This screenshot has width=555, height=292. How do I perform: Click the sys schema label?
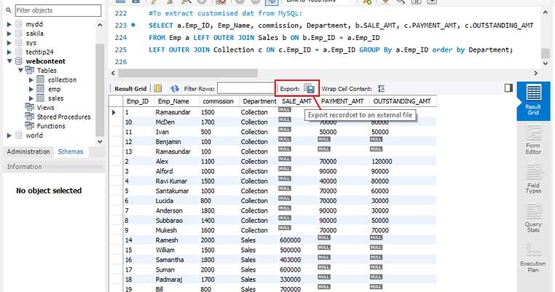[31, 42]
